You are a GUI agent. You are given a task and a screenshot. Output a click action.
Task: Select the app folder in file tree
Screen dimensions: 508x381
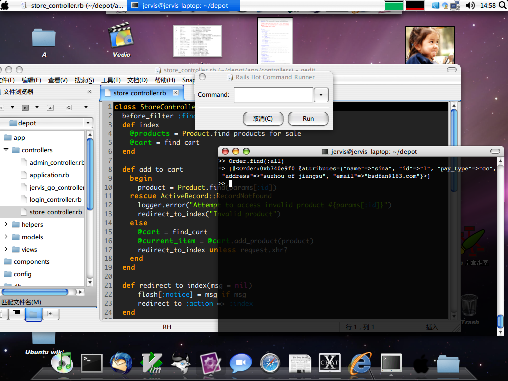click(14, 138)
